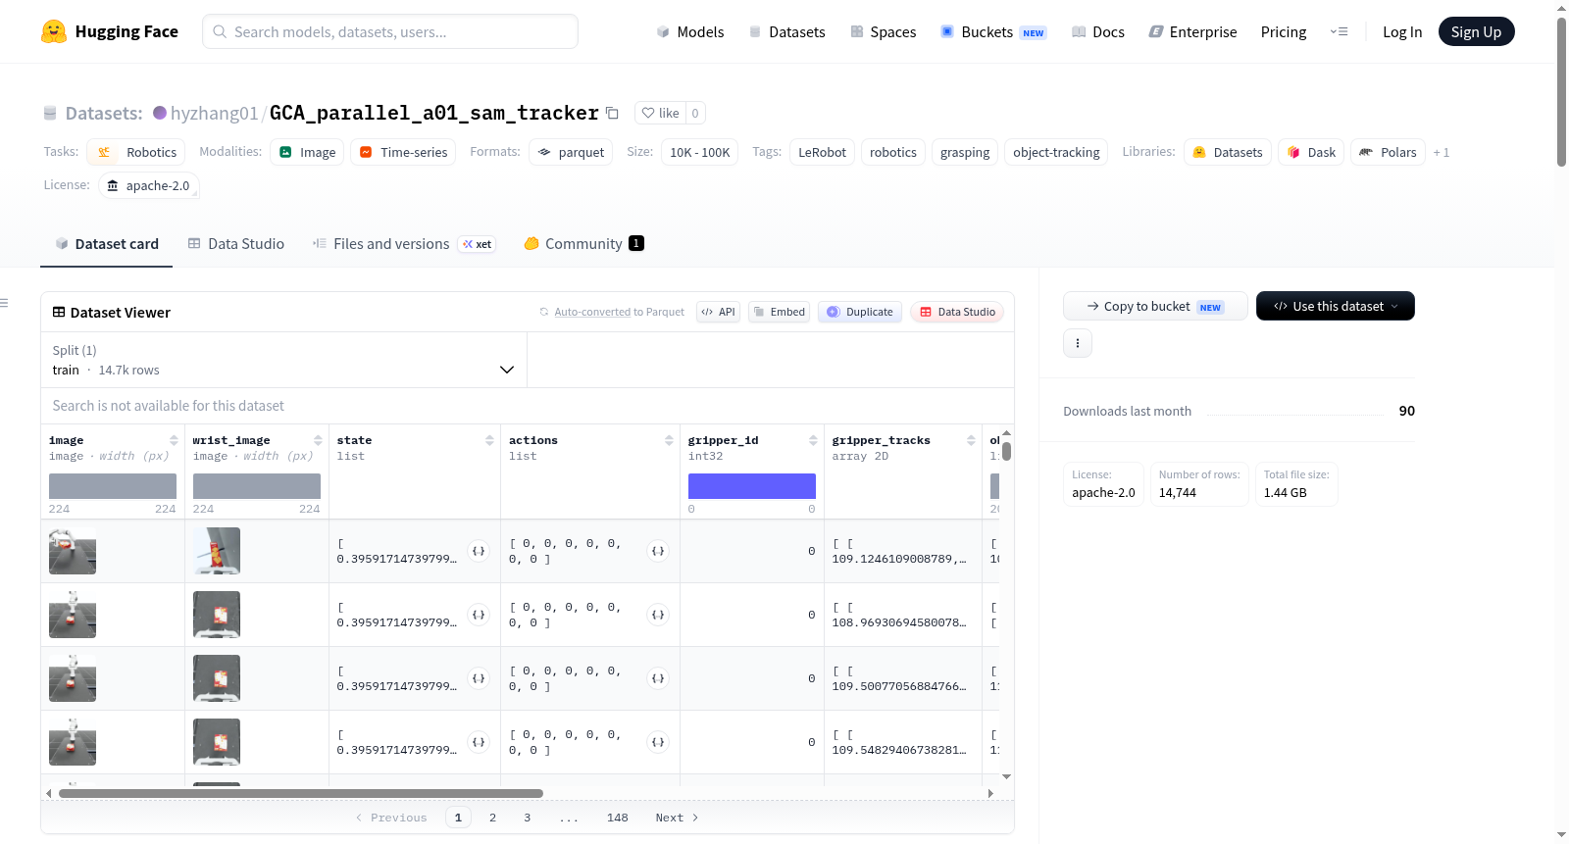
Task: Filter by the Image modality tag
Action: [307, 152]
